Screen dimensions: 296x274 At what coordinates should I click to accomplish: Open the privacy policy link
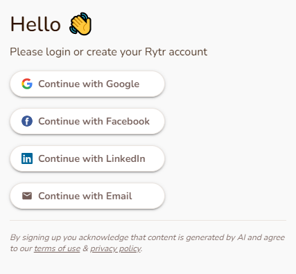point(116,248)
